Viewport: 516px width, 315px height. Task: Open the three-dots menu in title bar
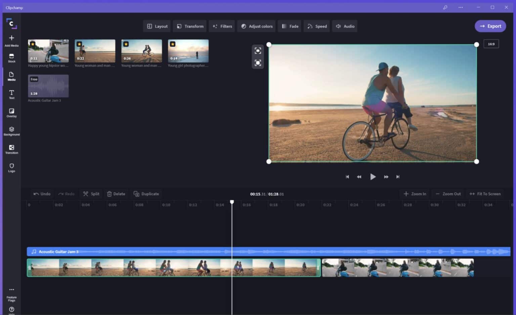pyautogui.click(x=461, y=7)
